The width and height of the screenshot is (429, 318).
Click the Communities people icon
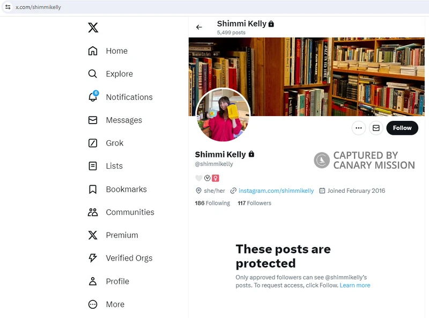click(x=93, y=212)
